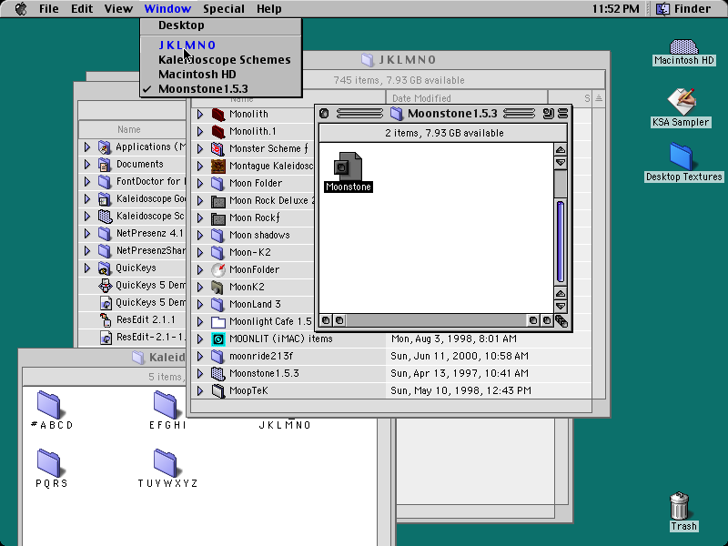Choose Macintosh HD in Window menu
The image size is (728, 546).
[x=221, y=75]
